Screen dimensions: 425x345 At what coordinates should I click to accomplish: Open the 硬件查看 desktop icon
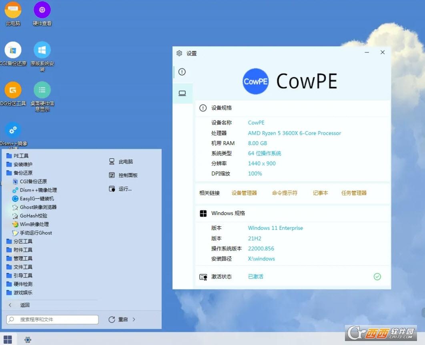tap(42, 14)
